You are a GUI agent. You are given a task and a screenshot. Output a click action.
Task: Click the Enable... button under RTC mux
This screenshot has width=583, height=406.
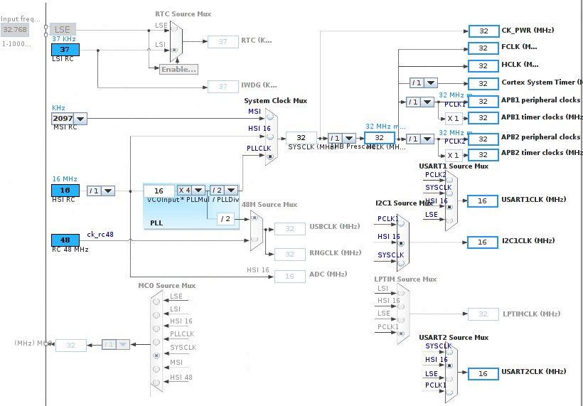[179, 69]
